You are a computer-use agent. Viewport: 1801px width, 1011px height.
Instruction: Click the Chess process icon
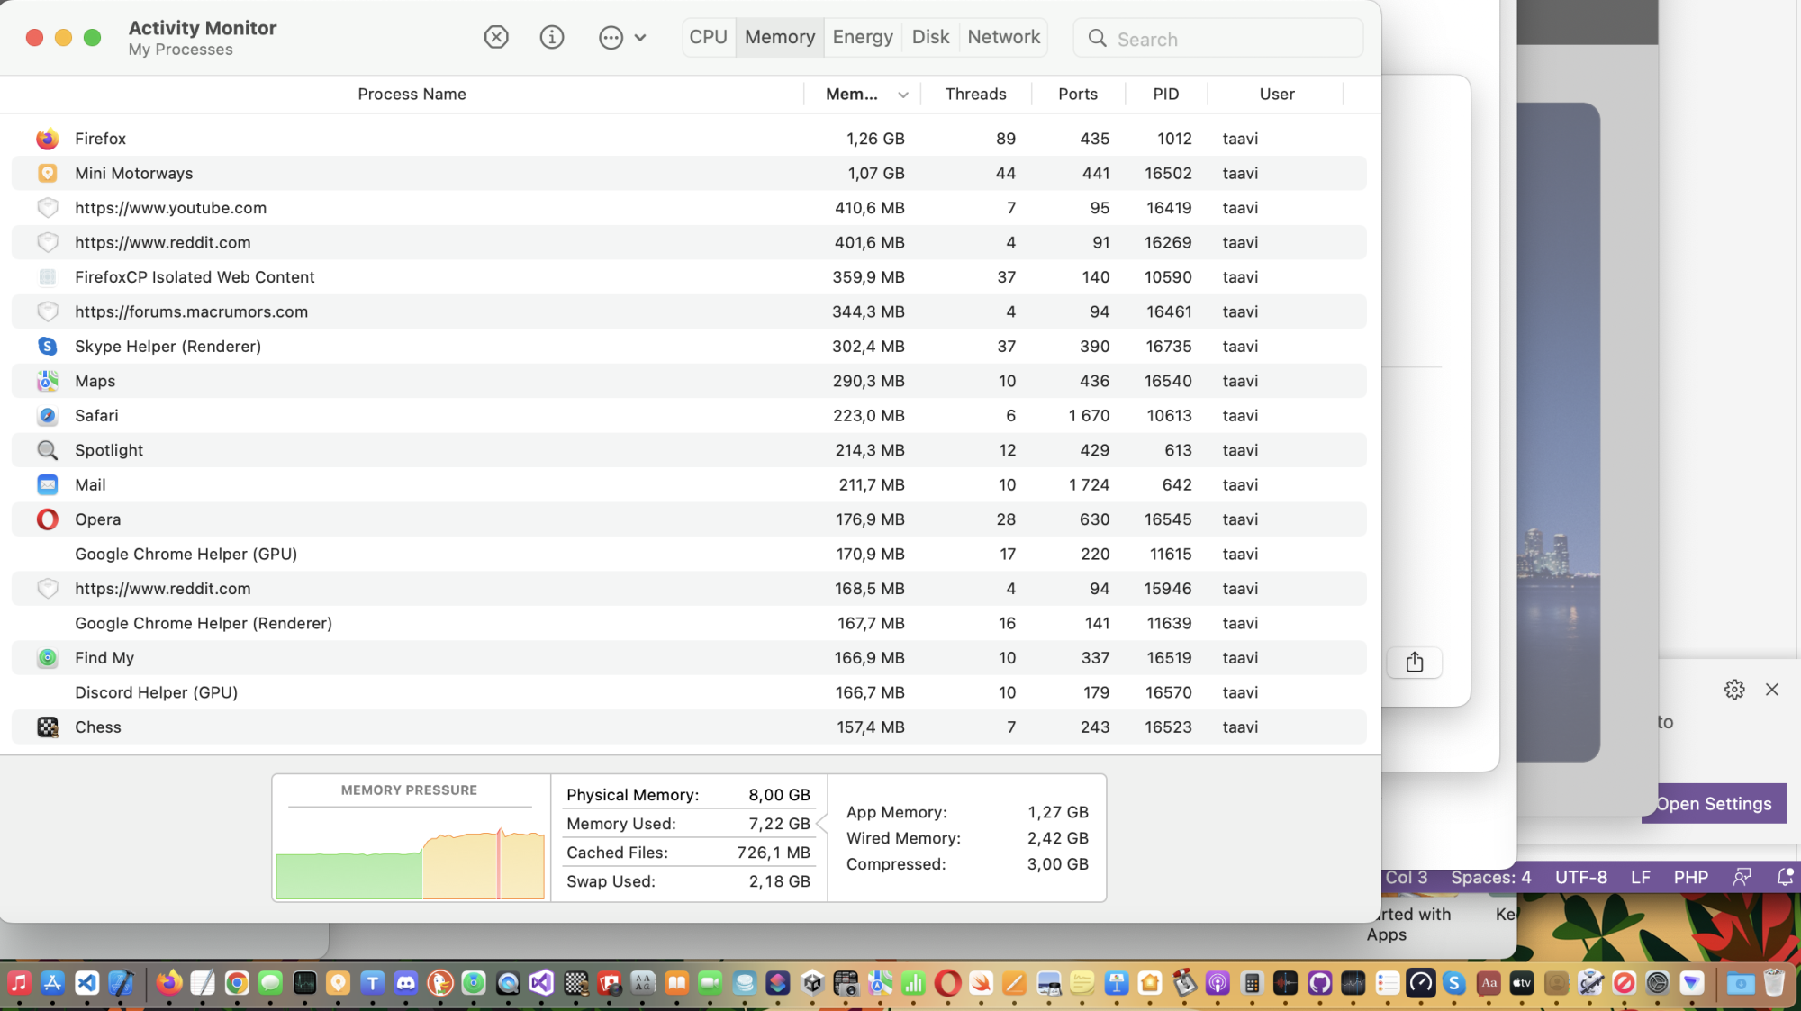[x=48, y=727]
